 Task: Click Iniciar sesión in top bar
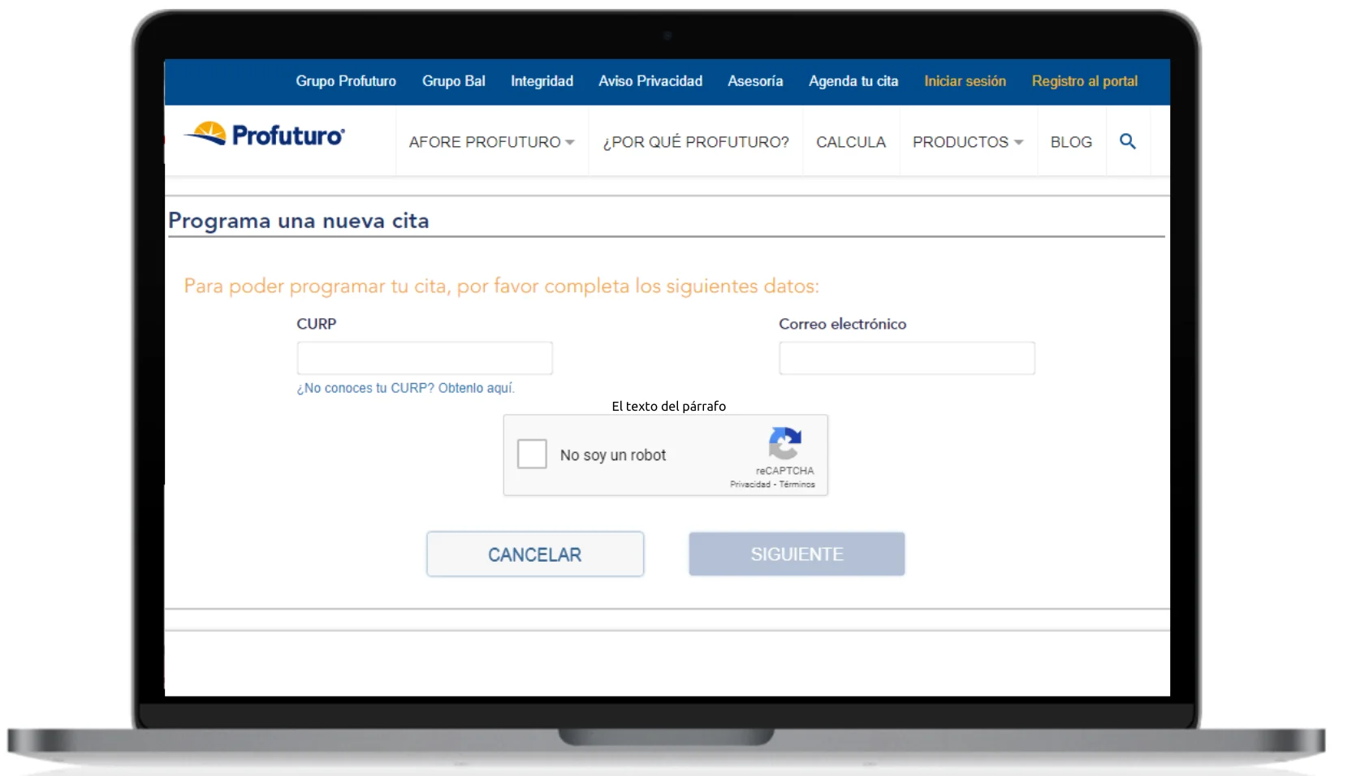965,81
